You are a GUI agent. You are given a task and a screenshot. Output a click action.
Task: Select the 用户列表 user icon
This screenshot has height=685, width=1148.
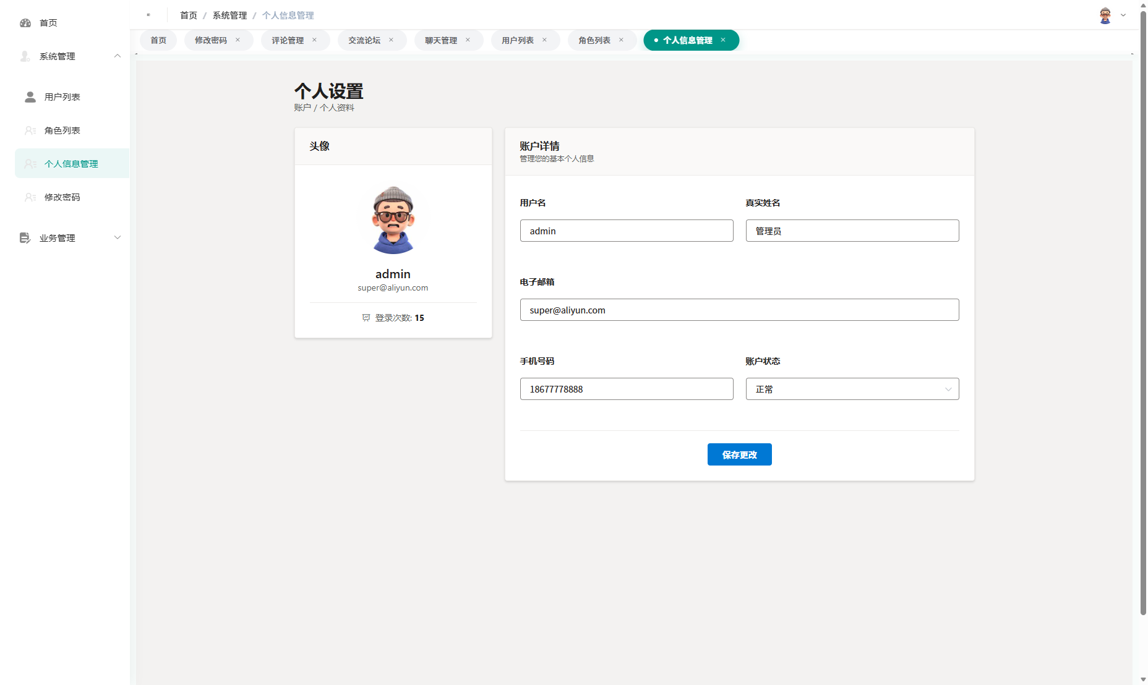pyautogui.click(x=29, y=96)
